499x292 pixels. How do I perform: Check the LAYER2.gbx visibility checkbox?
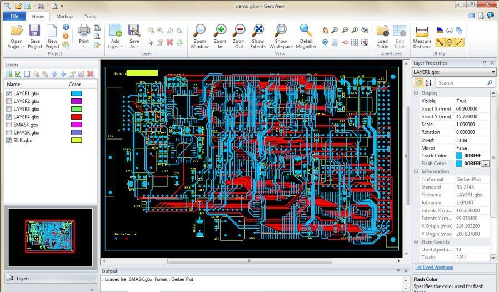click(9, 101)
